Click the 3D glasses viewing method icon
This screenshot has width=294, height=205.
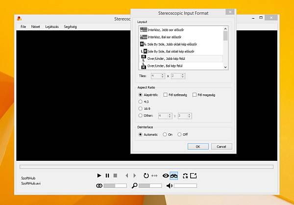[x=174, y=176]
